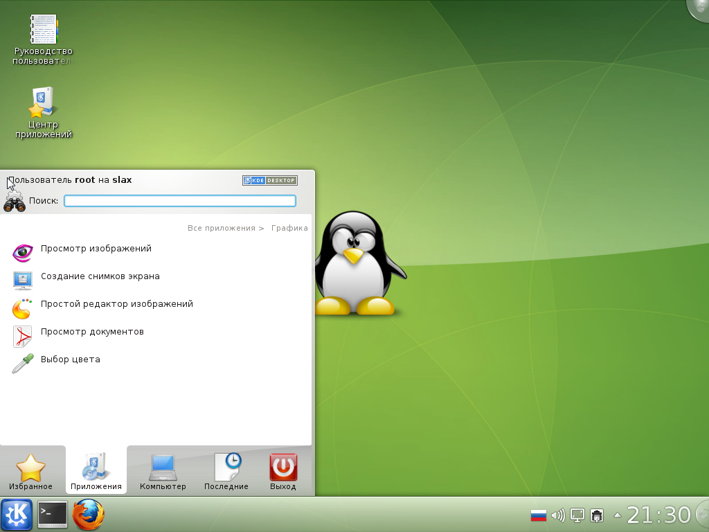The width and height of the screenshot is (709, 532).
Task: Switch to the Последние tab
Action: pyautogui.click(x=226, y=470)
